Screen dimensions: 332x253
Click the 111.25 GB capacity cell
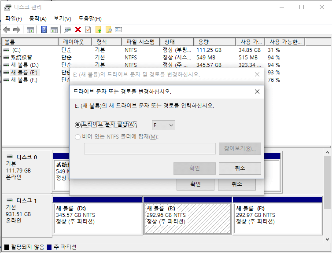209,50
